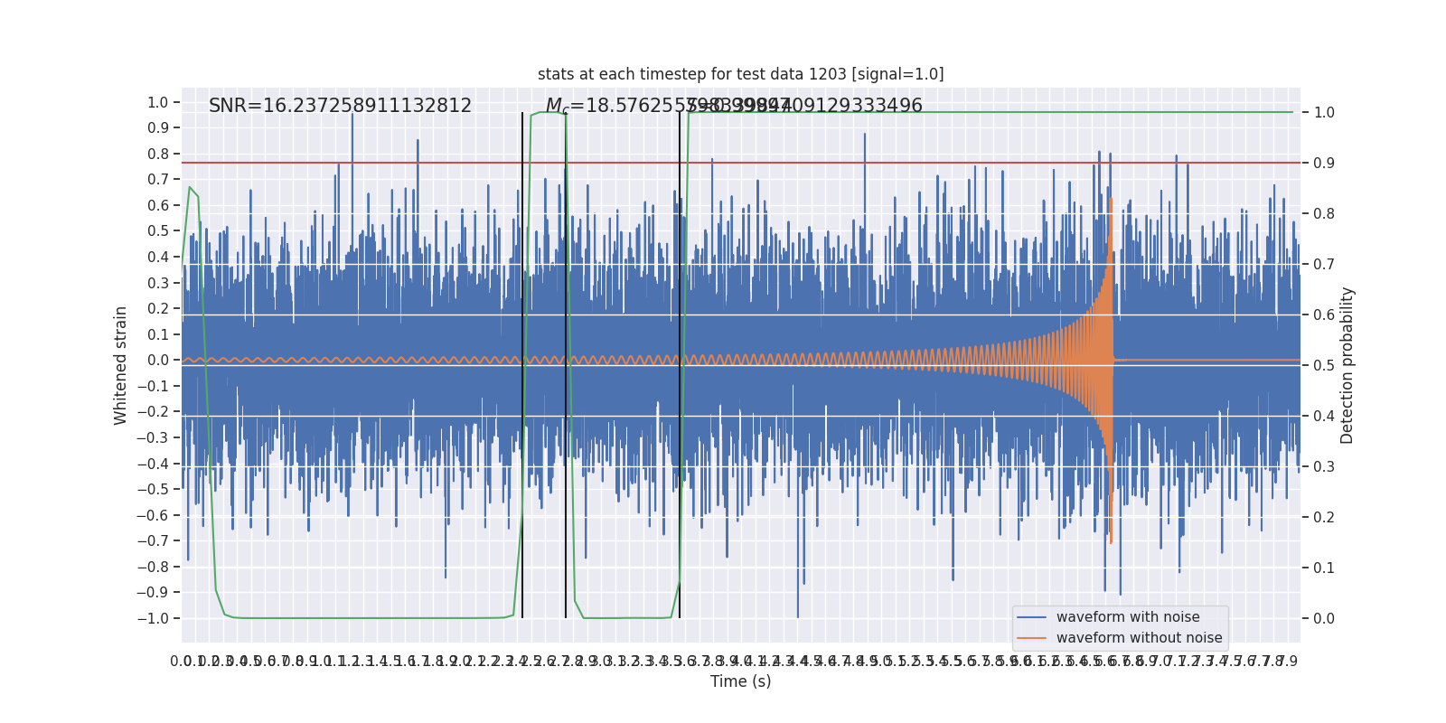
Task: Click the plot title mentioning test data 1203
Action: coord(740,74)
